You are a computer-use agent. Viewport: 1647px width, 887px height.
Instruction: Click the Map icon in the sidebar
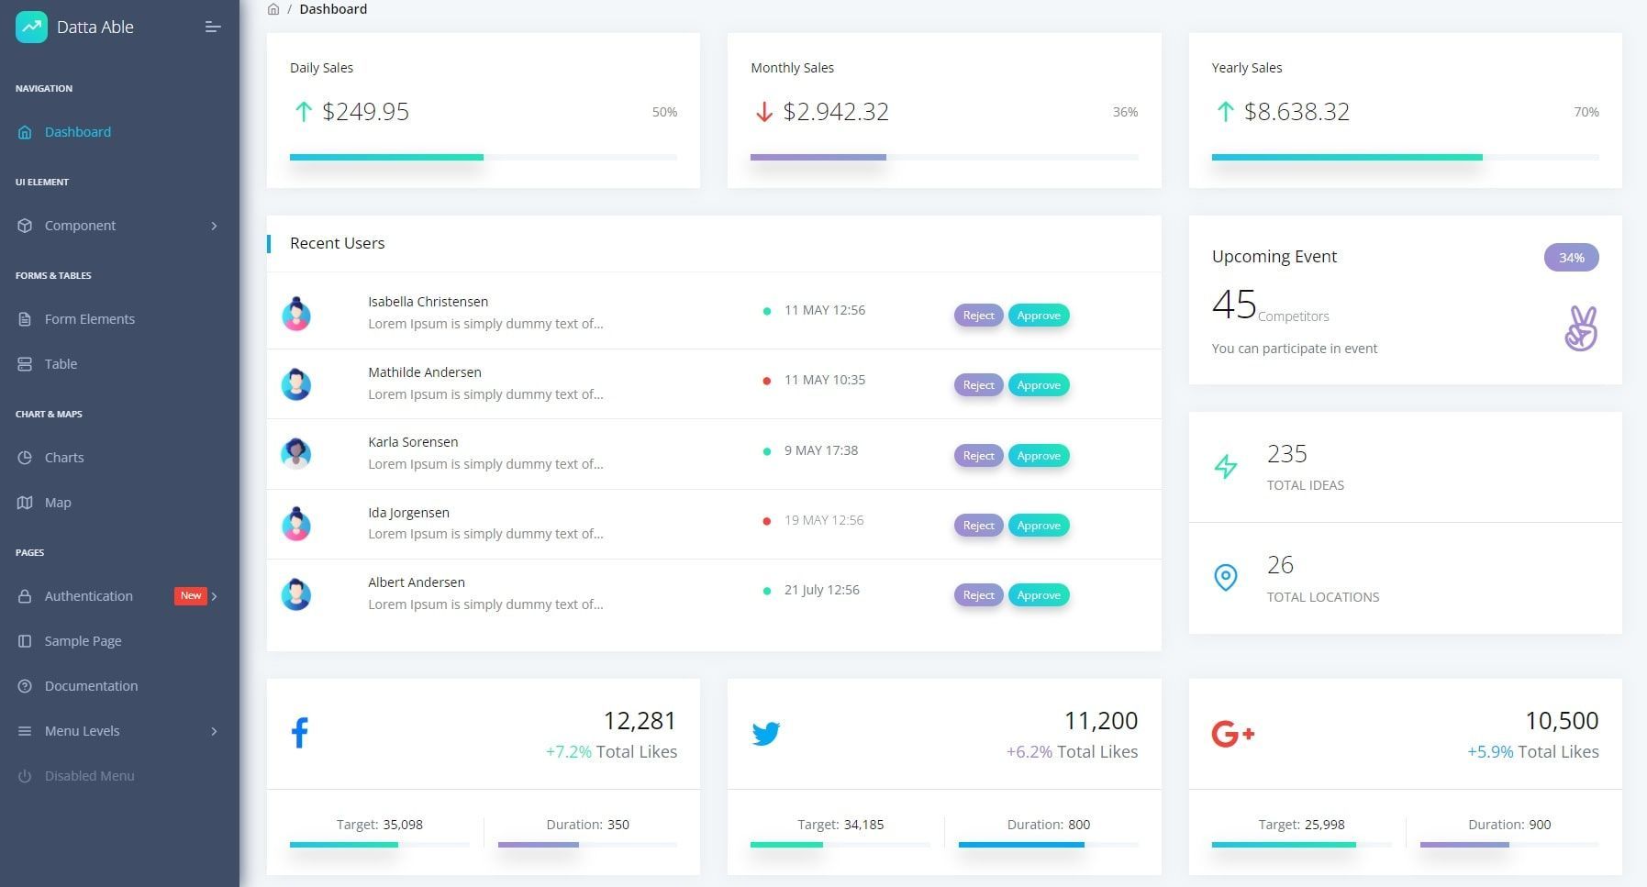point(25,502)
